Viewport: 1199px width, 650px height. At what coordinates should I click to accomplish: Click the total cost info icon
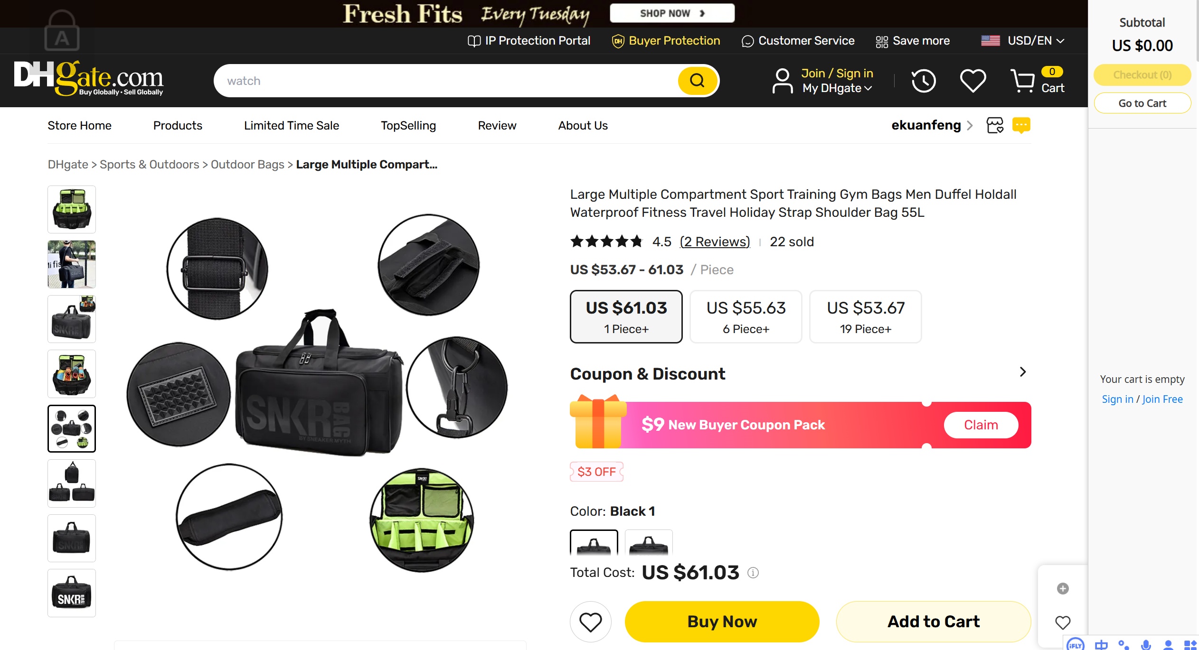753,573
